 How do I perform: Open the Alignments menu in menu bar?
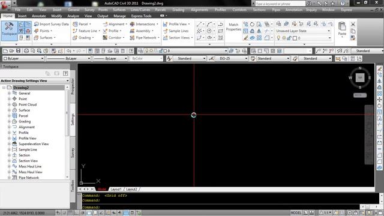click(x=200, y=10)
